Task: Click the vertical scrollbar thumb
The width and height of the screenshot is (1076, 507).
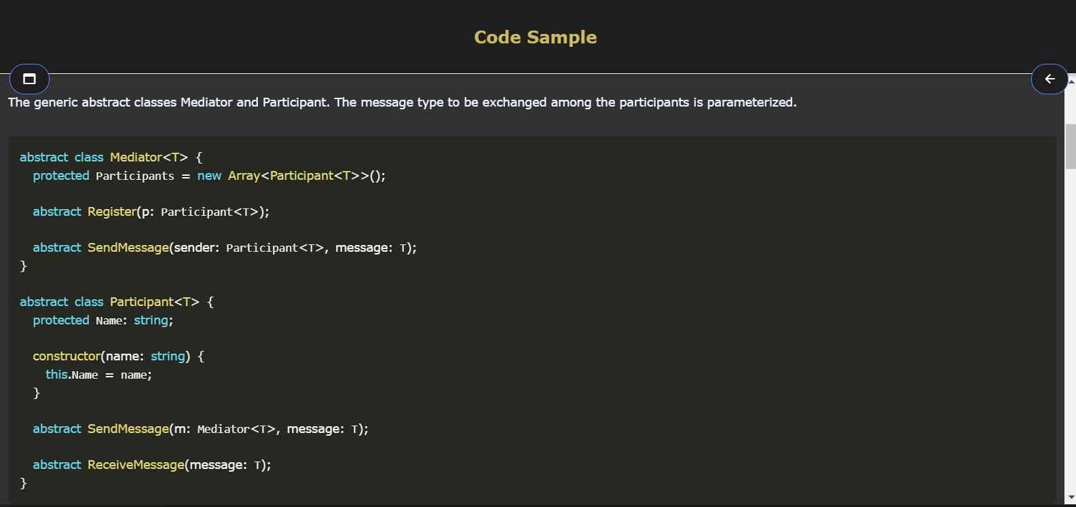Action: [x=1071, y=146]
